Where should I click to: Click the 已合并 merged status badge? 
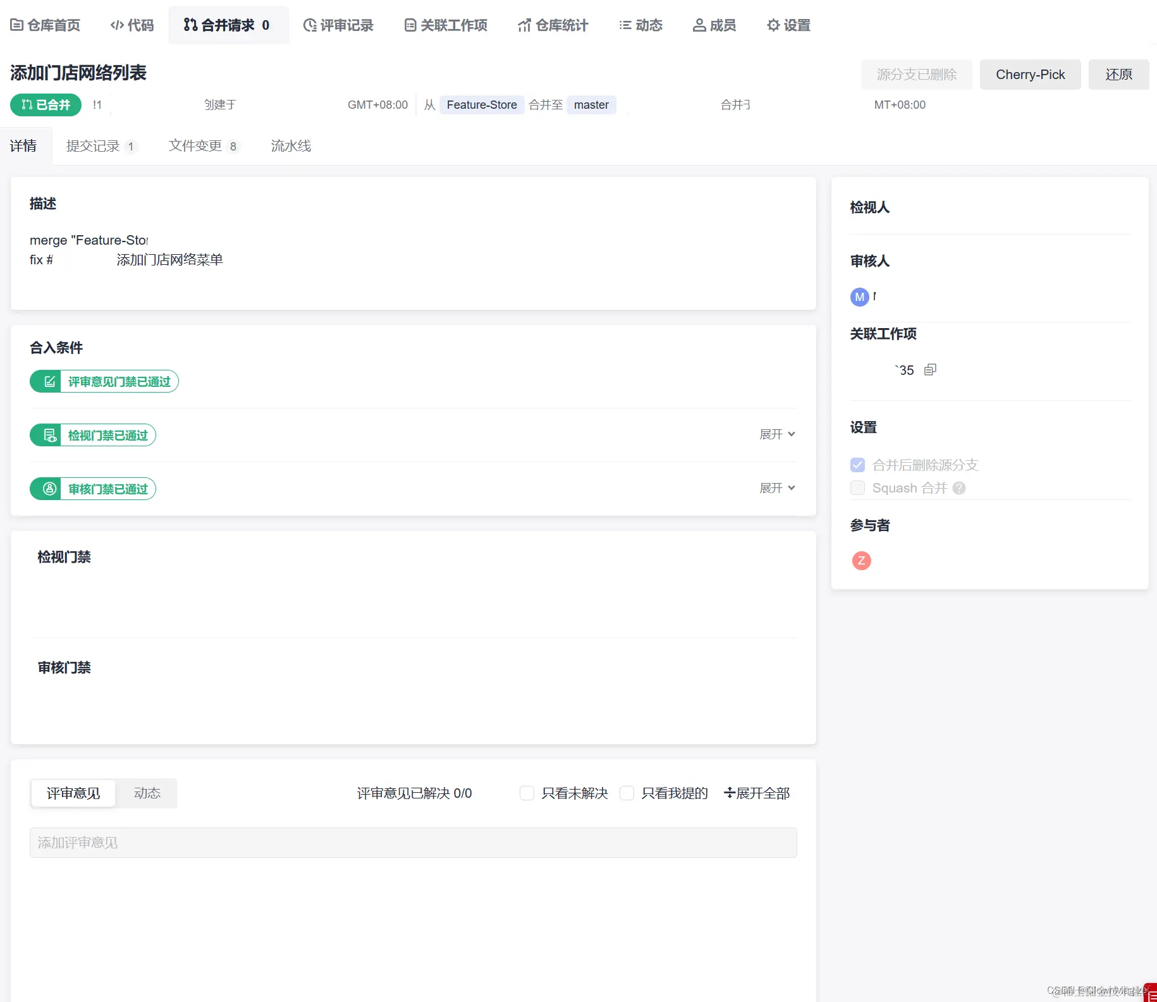tap(46, 105)
